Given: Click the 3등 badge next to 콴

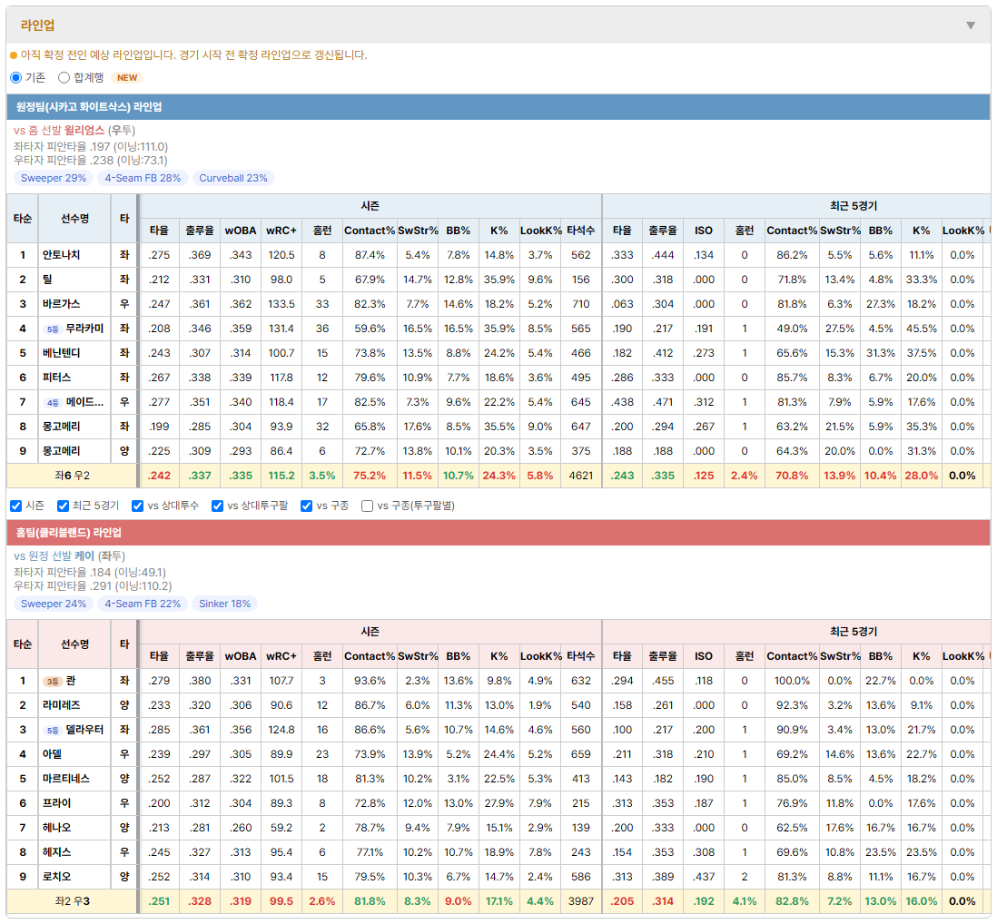Looking at the screenshot, I should (52, 682).
